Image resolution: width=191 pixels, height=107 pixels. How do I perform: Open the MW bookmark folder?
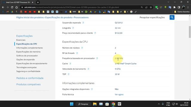point(73,12)
